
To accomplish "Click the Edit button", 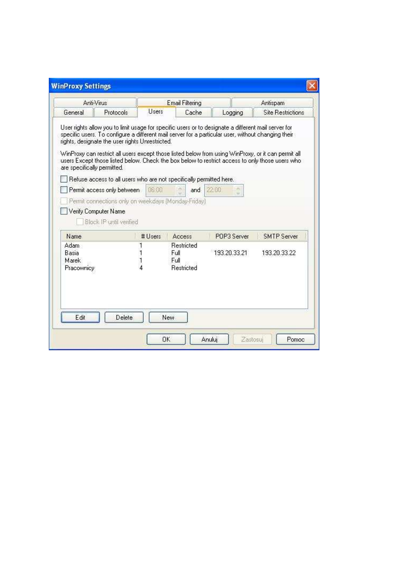I will (x=80, y=317).
